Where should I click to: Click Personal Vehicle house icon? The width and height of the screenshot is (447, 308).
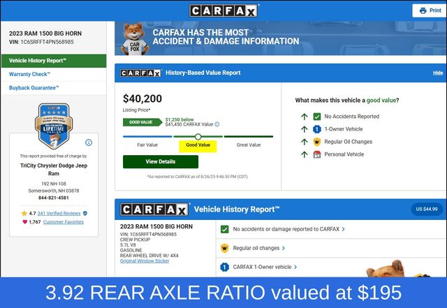(x=316, y=154)
